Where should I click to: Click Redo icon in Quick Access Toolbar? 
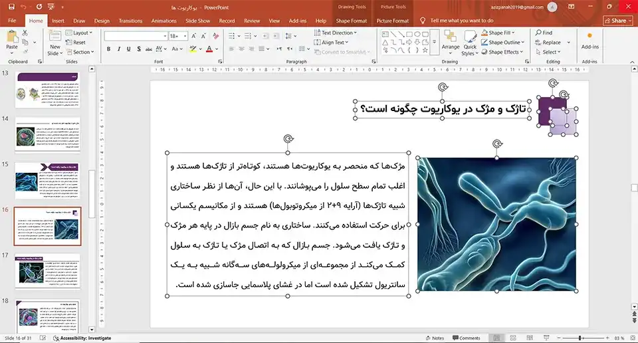(x=39, y=7)
